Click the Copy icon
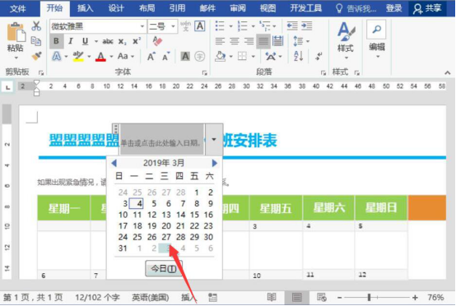456x306 pixels. pyautogui.click(x=36, y=40)
